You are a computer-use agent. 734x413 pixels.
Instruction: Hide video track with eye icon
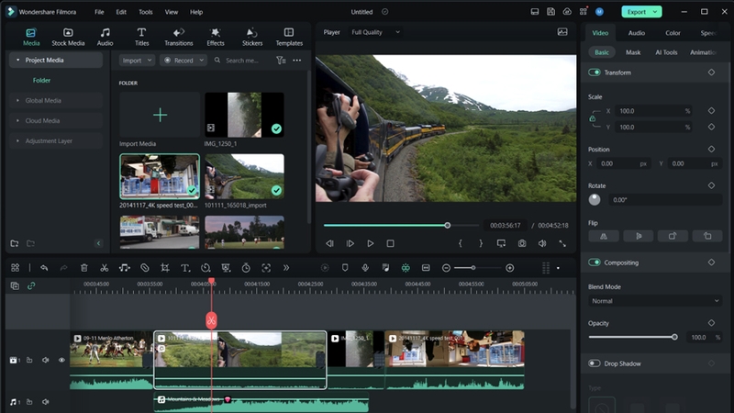[61, 360]
